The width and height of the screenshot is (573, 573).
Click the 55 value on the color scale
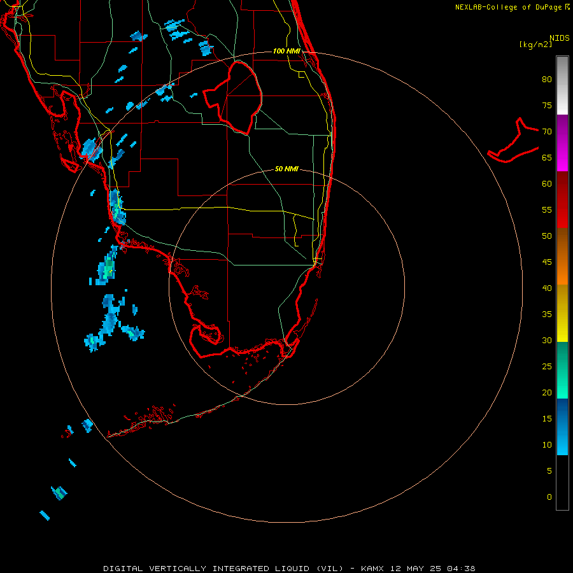tap(547, 209)
